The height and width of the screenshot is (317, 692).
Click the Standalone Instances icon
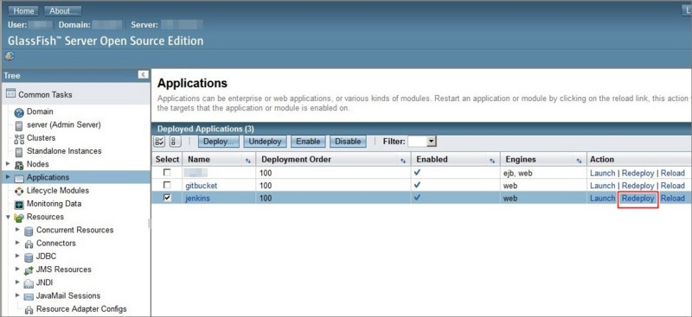19,152
